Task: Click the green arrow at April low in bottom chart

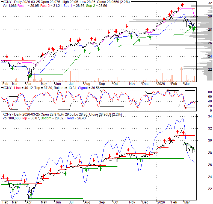Action: (x=31, y=195)
